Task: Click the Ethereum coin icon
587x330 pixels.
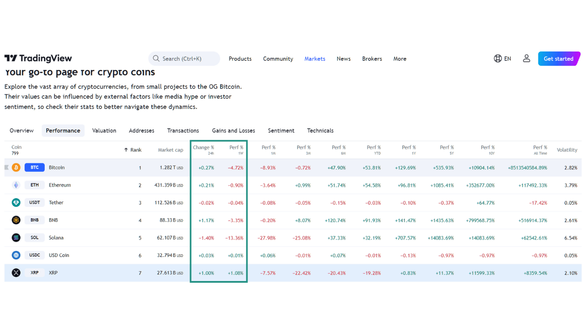Action: click(16, 185)
